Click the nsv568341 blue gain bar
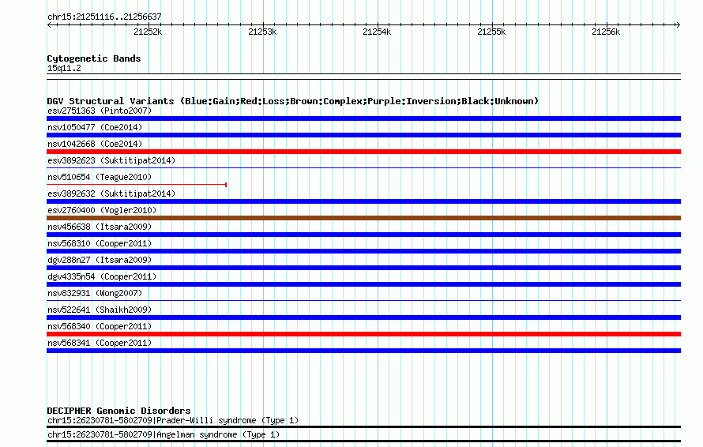The image size is (703, 447). pyautogui.click(x=363, y=351)
